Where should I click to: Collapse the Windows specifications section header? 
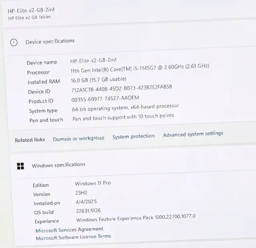pyautogui.click(x=132, y=164)
